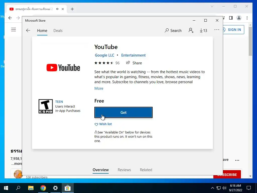257x193 pixels.
Task: Click Microsoft Store taskbar icon
Action: [68, 188]
